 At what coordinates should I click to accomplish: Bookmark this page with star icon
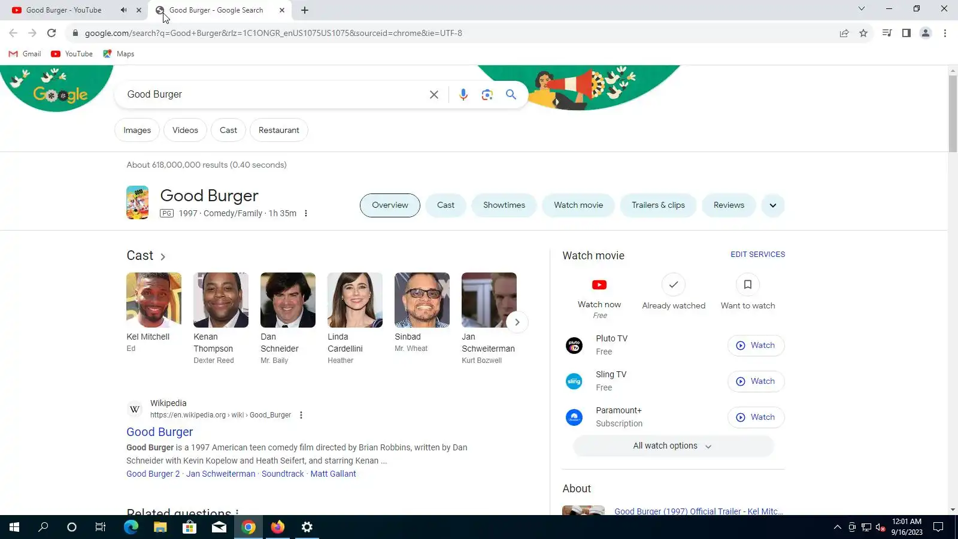coord(863,33)
